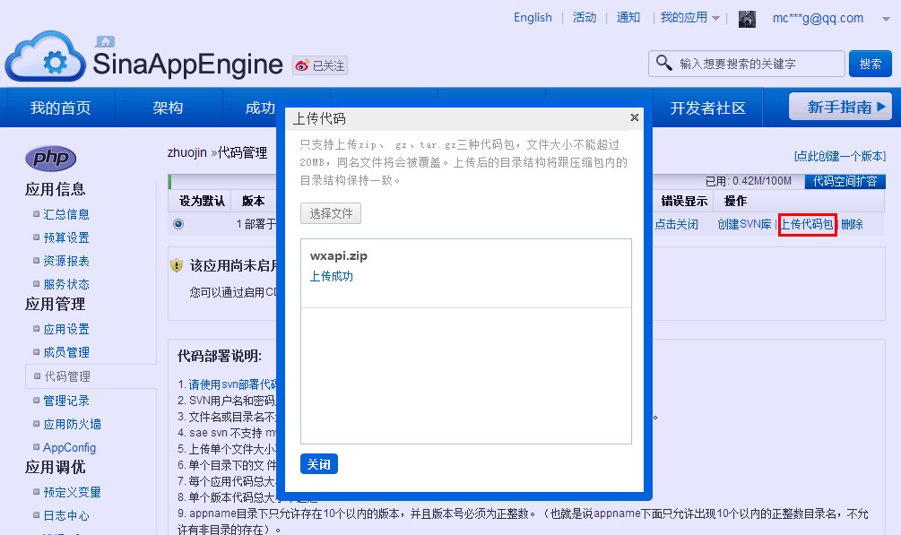Select the 设为默认 radio for version 1

pos(178,224)
